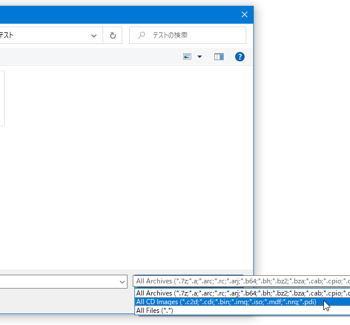Refresh the current folder view

113,35
